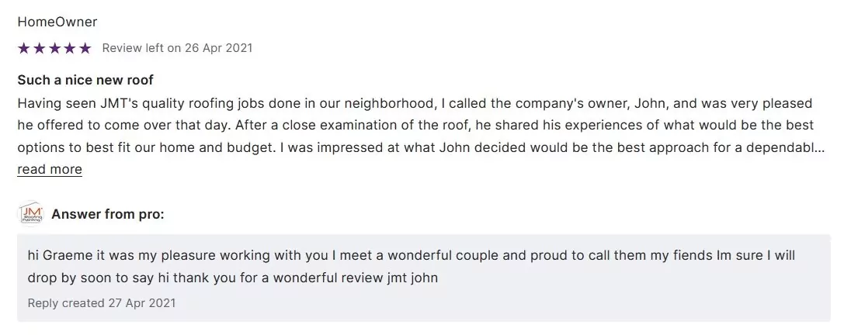Click the HomeOwner reviewer name
The width and height of the screenshot is (844, 335).
(57, 22)
